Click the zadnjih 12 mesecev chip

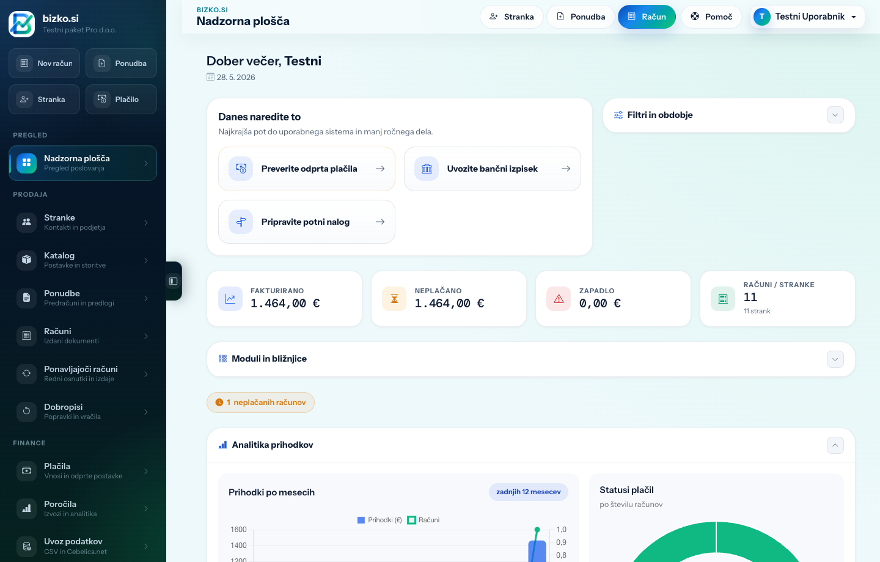pyautogui.click(x=529, y=492)
